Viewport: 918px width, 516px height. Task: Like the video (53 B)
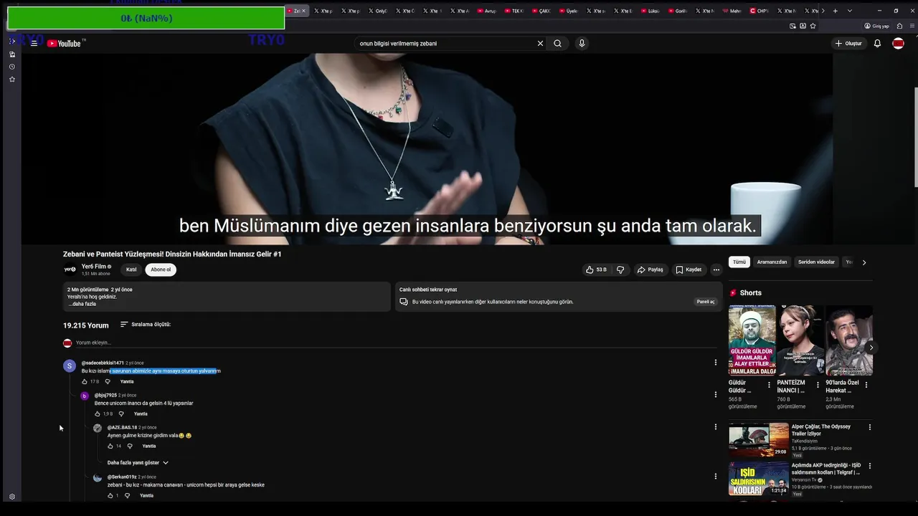[x=596, y=270]
